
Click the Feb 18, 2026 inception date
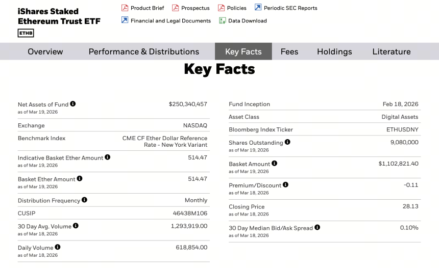tap(400, 104)
